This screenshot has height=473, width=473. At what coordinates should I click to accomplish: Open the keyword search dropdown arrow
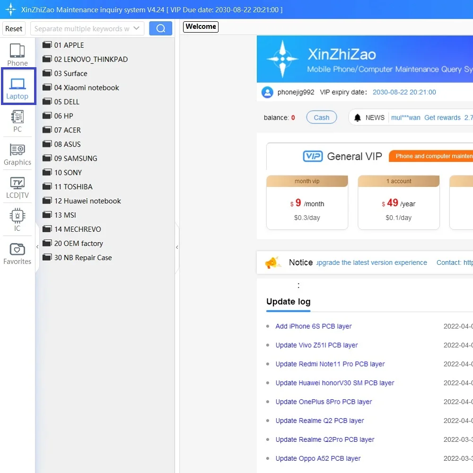[x=136, y=28]
